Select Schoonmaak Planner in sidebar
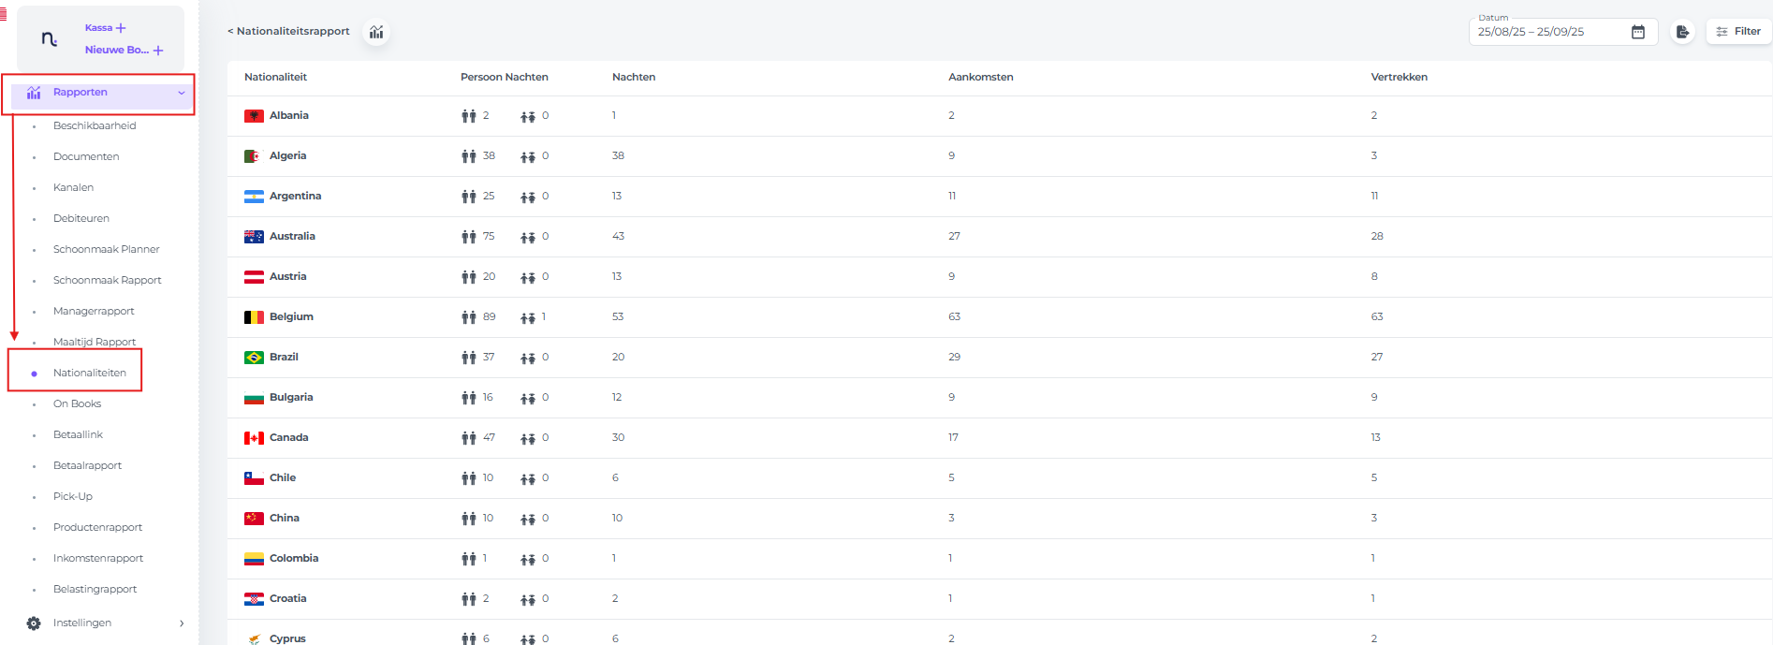This screenshot has width=1773, height=645. pyautogui.click(x=106, y=249)
